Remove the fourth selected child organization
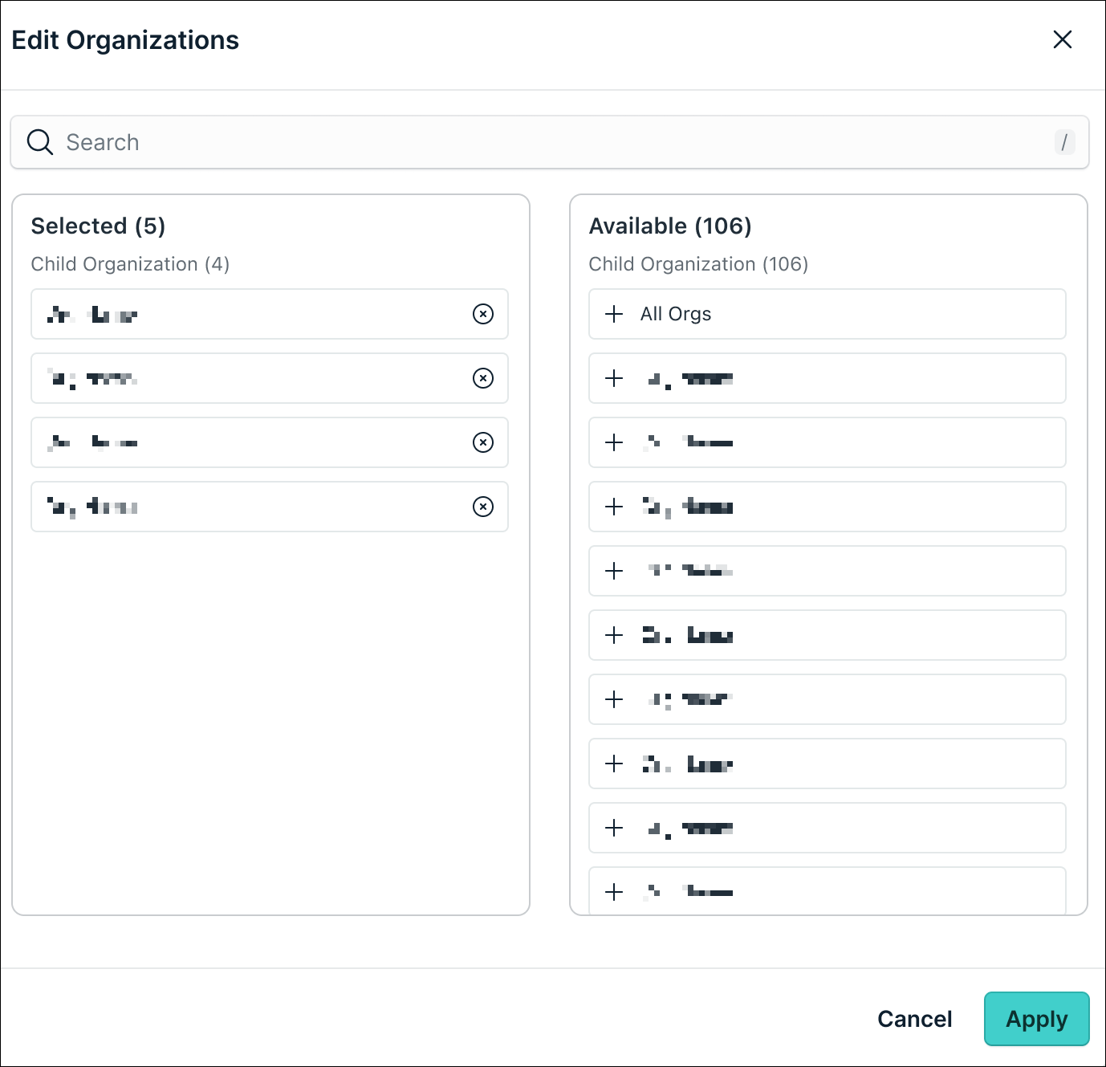1106x1067 pixels. tap(483, 507)
